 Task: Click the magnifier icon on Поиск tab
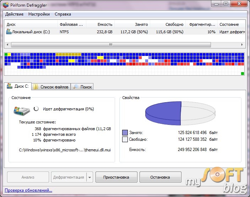[76, 87]
